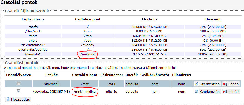This screenshot has height=105, width=244.
Task: Delete the /dev/sda1 mount via Törlés
Action: pyautogui.click(x=231, y=92)
